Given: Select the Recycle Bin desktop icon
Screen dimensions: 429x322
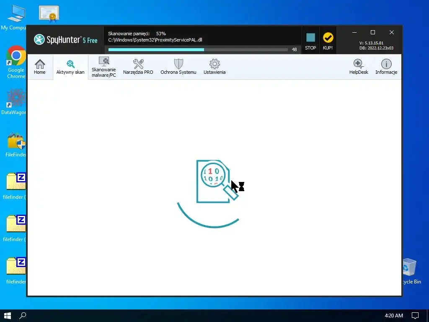Looking at the screenshot, I should 411,271.
